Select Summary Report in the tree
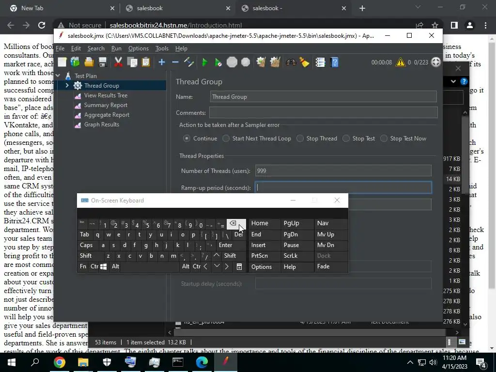This screenshot has height=372, width=496. pos(106,105)
